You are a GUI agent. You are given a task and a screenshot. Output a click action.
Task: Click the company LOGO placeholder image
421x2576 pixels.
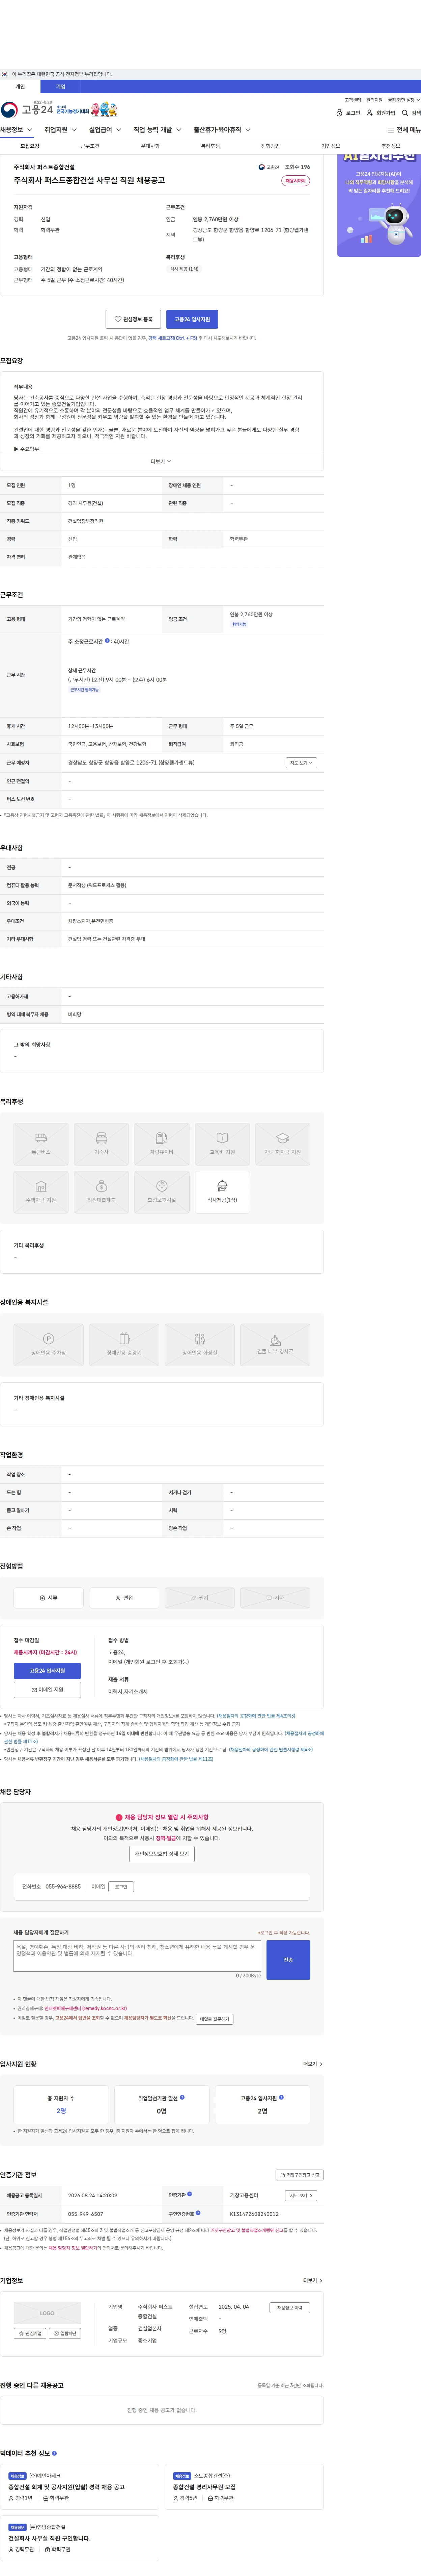(x=47, y=2313)
